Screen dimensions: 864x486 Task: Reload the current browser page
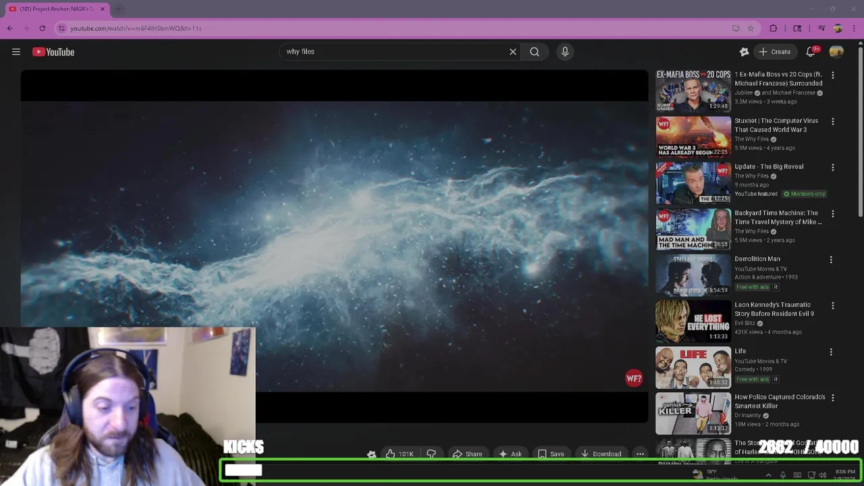[42, 28]
